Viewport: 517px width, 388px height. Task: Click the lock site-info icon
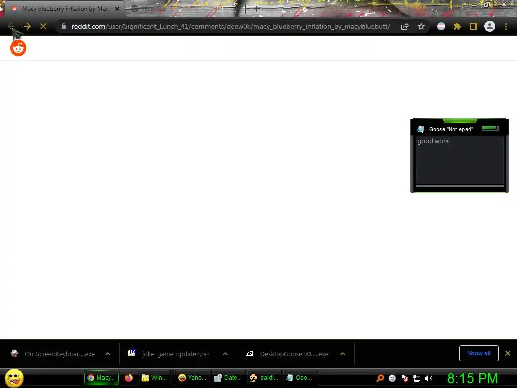(x=64, y=26)
